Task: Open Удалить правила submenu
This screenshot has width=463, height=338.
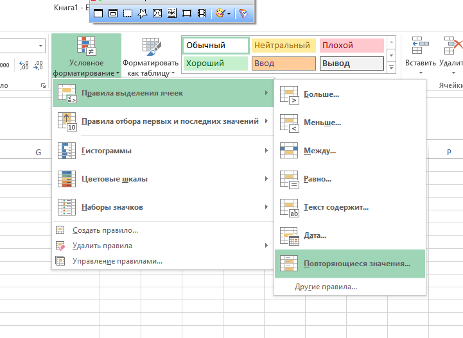Action: [163, 246]
